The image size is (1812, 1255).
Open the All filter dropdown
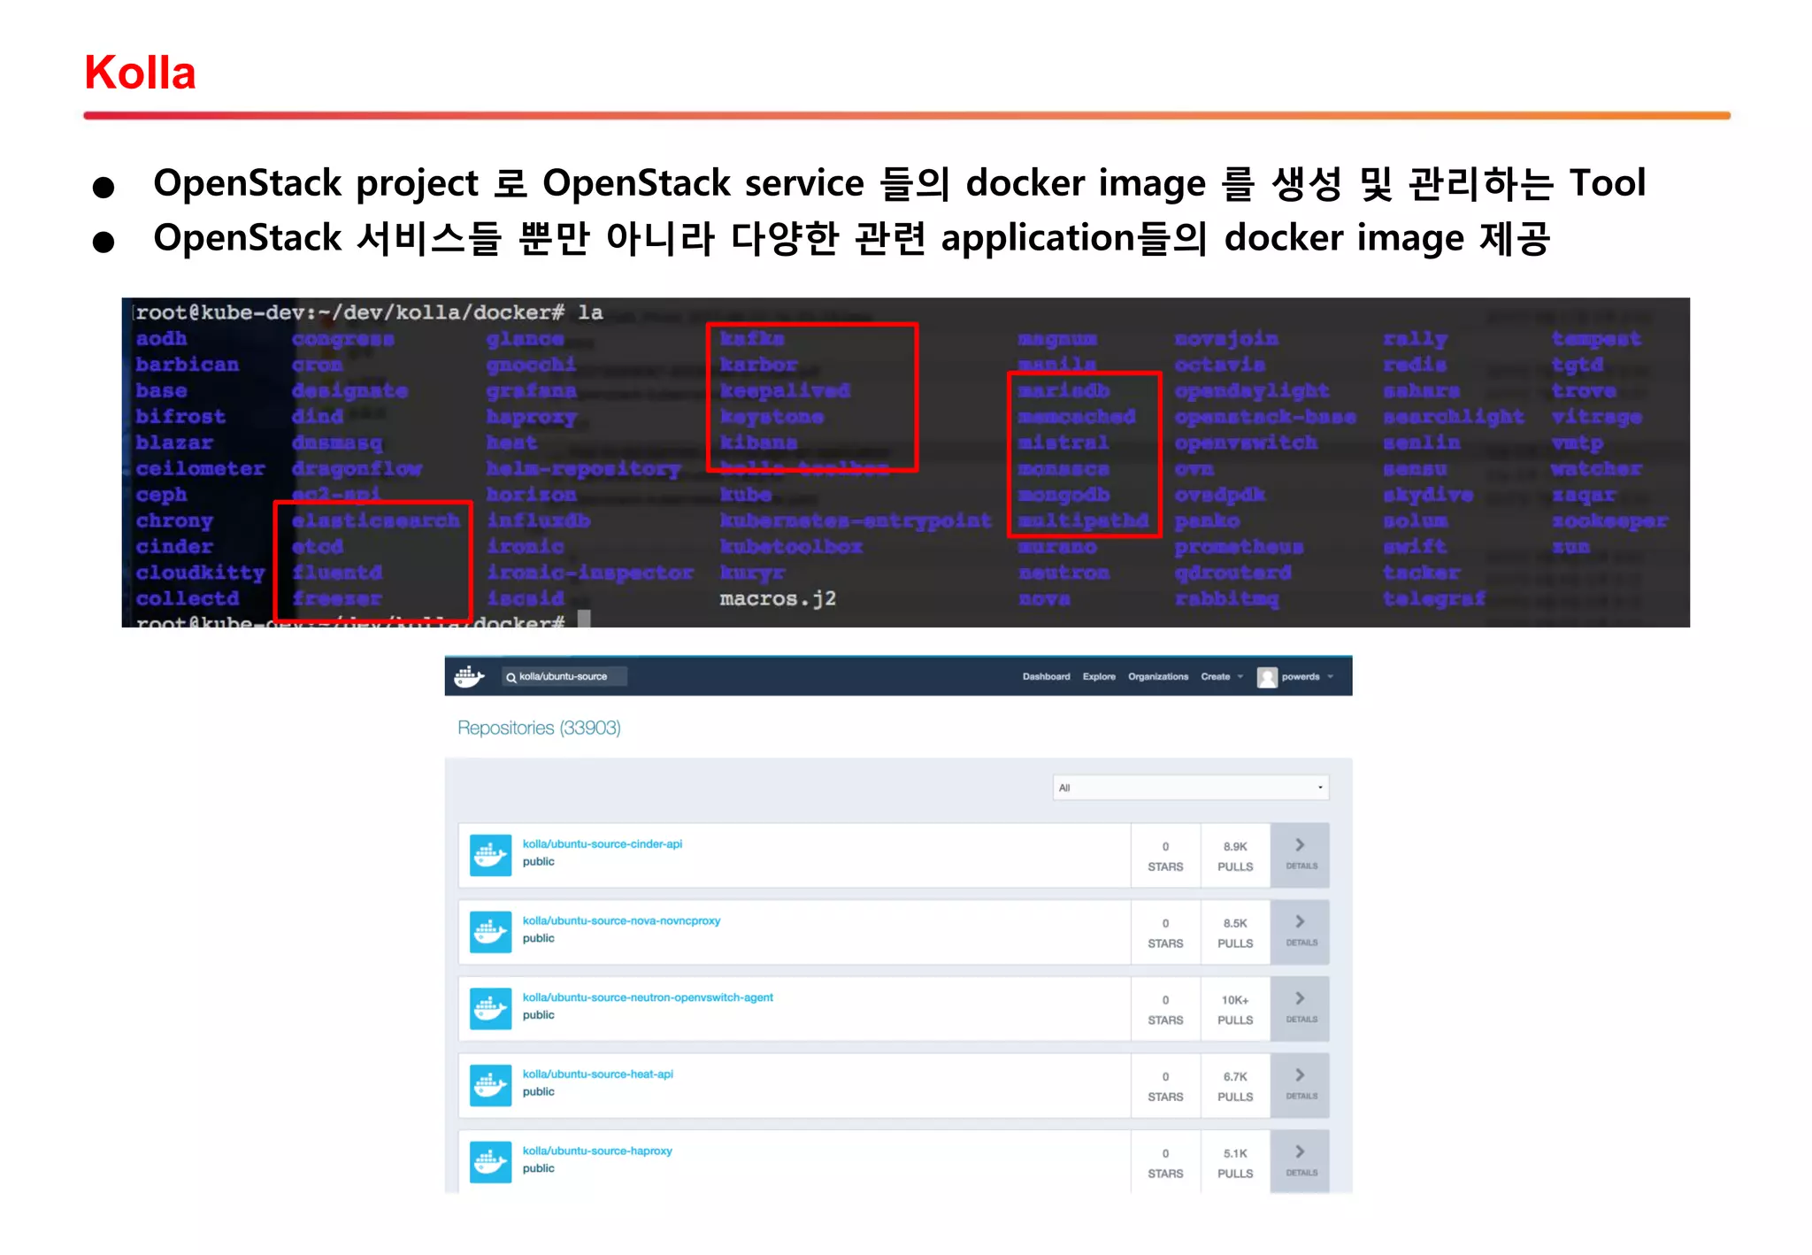click(1191, 788)
